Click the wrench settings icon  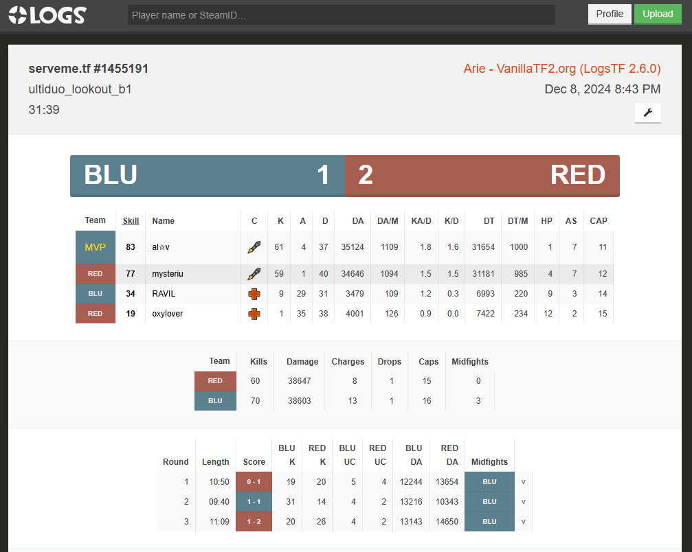pyautogui.click(x=647, y=113)
